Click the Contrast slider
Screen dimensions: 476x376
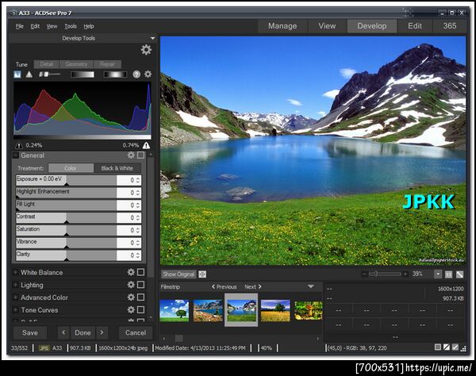click(66, 217)
